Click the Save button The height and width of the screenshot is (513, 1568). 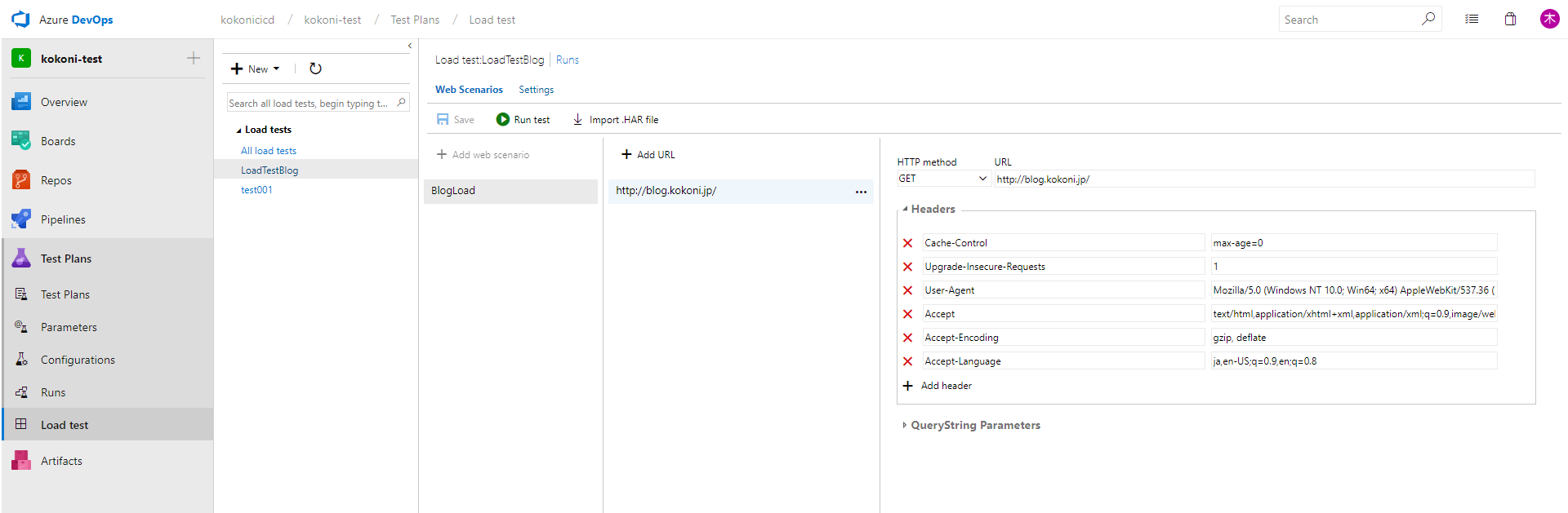tap(455, 119)
